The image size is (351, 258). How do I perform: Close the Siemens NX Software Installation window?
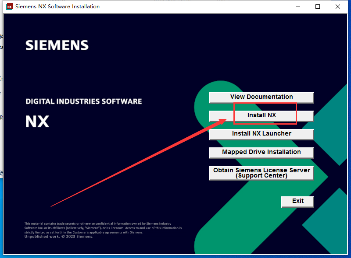(338, 7)
